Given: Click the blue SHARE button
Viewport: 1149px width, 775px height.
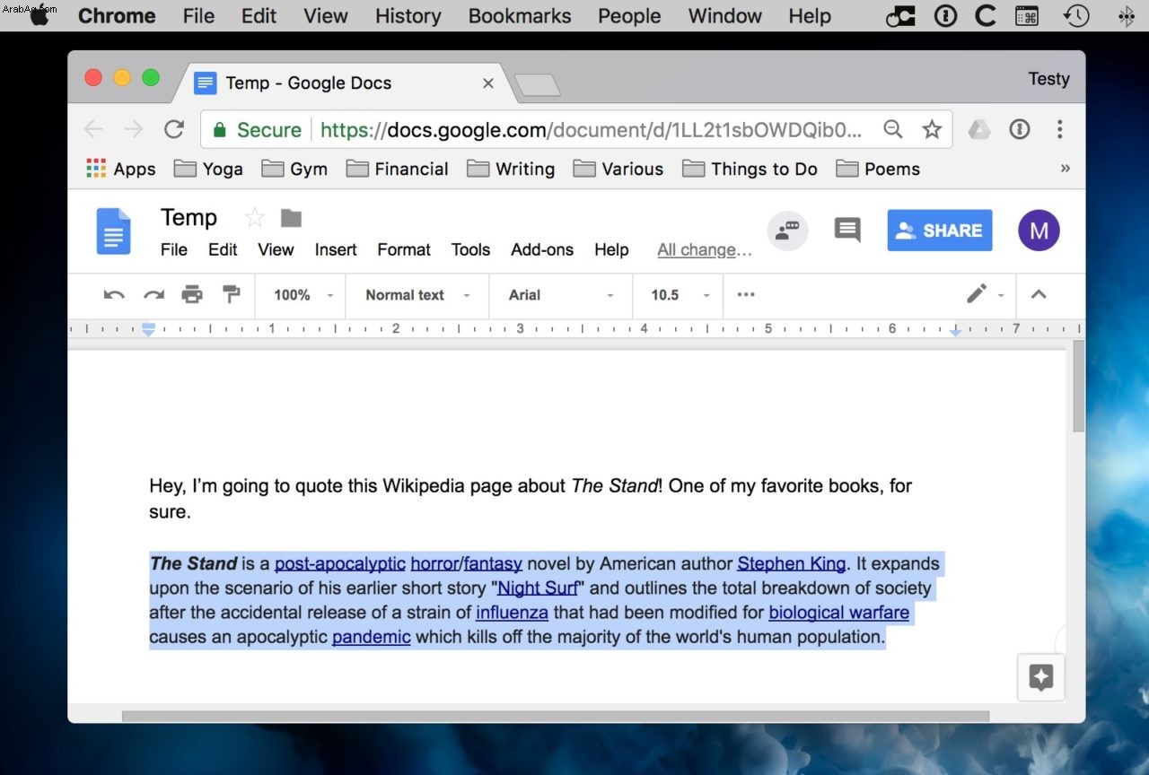Looking at the screenshot, I should point(940,231).
